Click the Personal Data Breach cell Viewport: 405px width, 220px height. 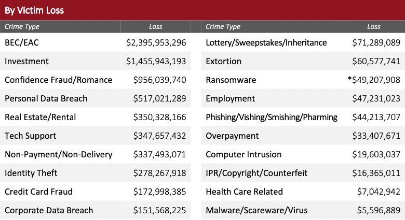[46, 98]
